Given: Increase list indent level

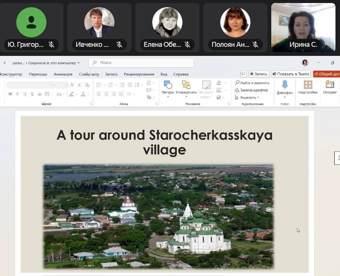Looking at the screenshot, I should [130, 85].
